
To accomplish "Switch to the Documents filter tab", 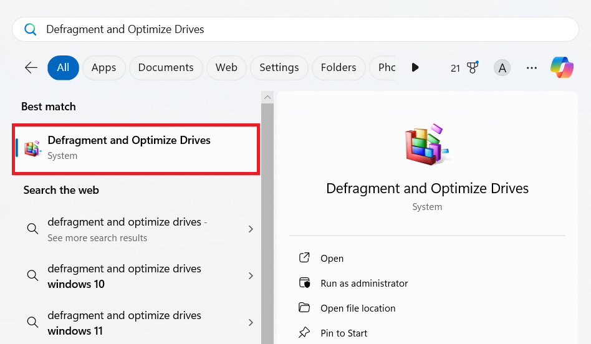I will 166,67.
